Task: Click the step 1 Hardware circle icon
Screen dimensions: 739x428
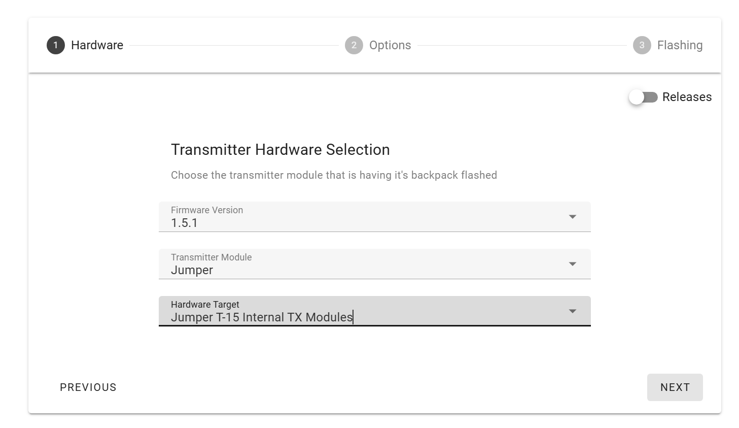Action: coord(56,45)
